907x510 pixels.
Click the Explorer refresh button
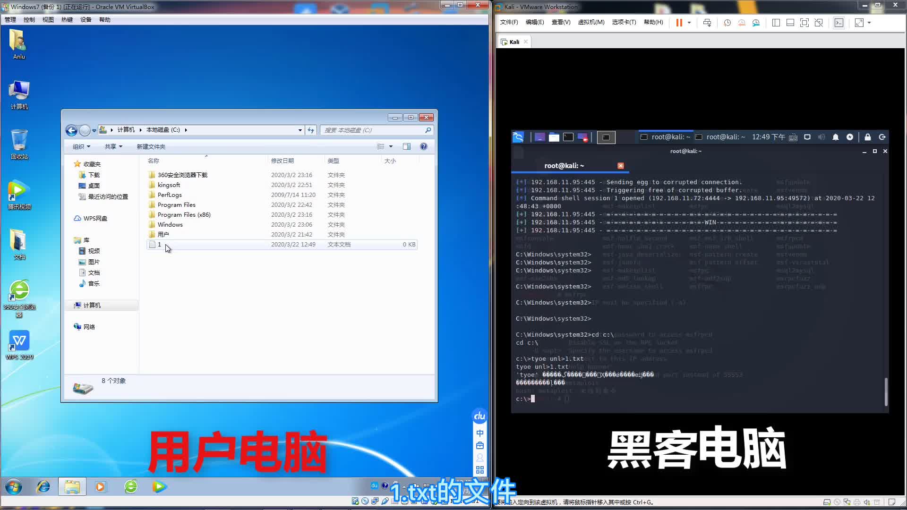[x=311, y=130]
